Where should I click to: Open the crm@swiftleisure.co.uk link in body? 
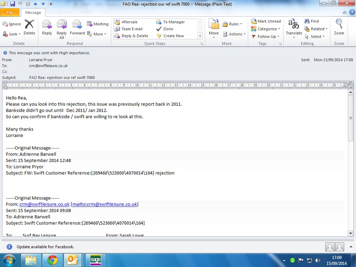pos(44,204)
